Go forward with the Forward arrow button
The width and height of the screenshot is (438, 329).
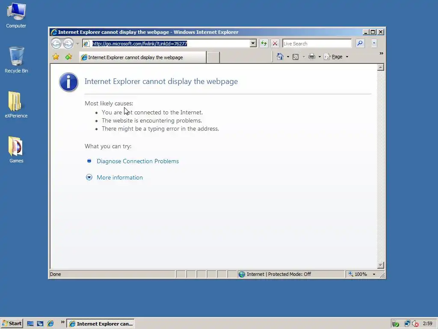pyautogui.click(x=68, y=43)
